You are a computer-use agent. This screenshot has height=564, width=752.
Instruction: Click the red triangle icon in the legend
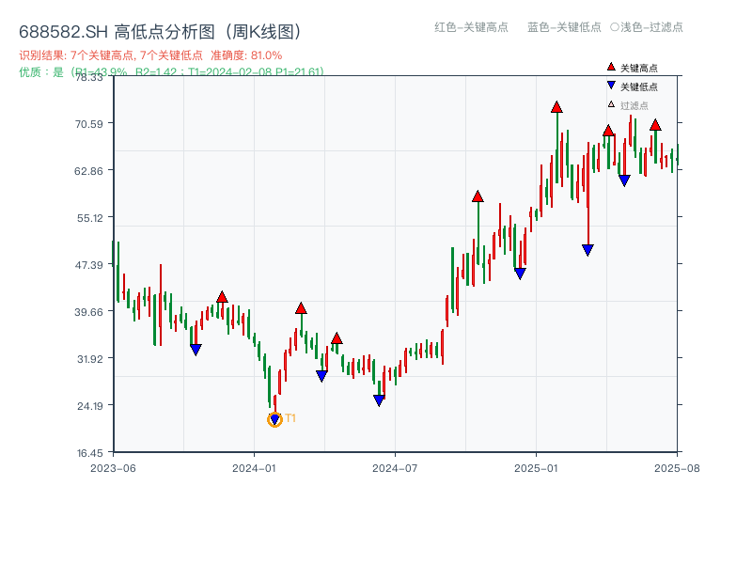(611, 67)
